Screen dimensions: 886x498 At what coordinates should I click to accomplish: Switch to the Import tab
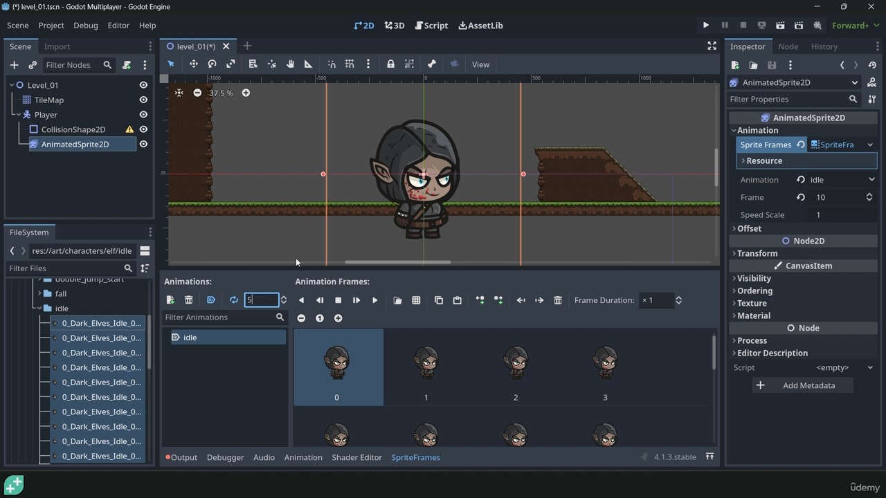pos(57,46)
